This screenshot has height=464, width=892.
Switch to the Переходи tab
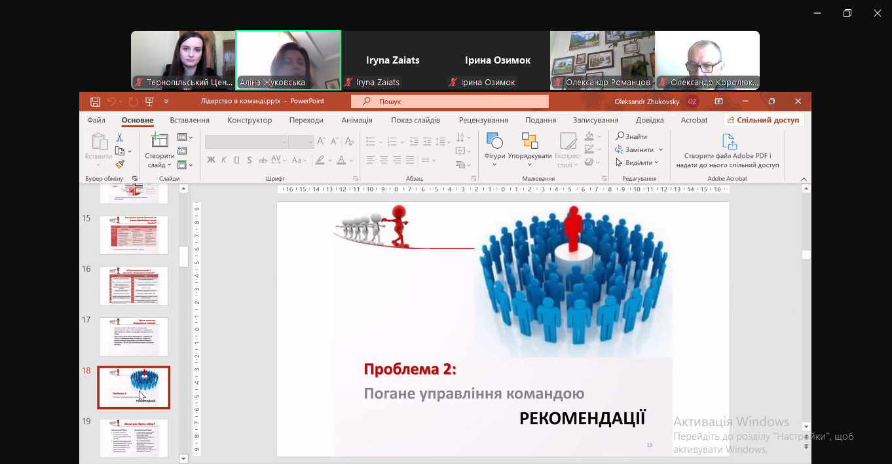[307, 120]
